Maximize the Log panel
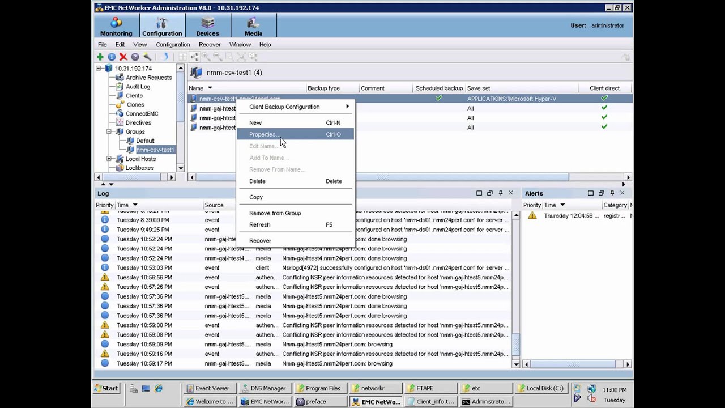 point(479,193)
